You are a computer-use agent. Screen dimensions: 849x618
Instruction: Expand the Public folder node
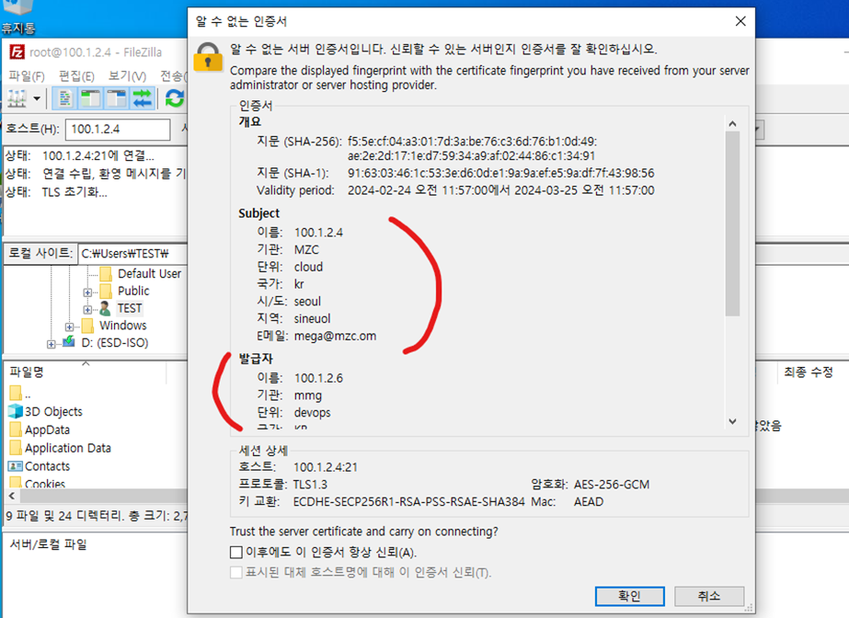(87, 292)
